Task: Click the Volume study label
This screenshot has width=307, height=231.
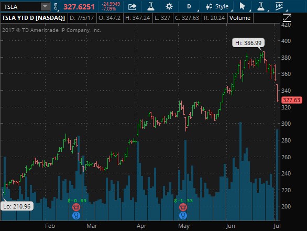Action: [240, 18]
